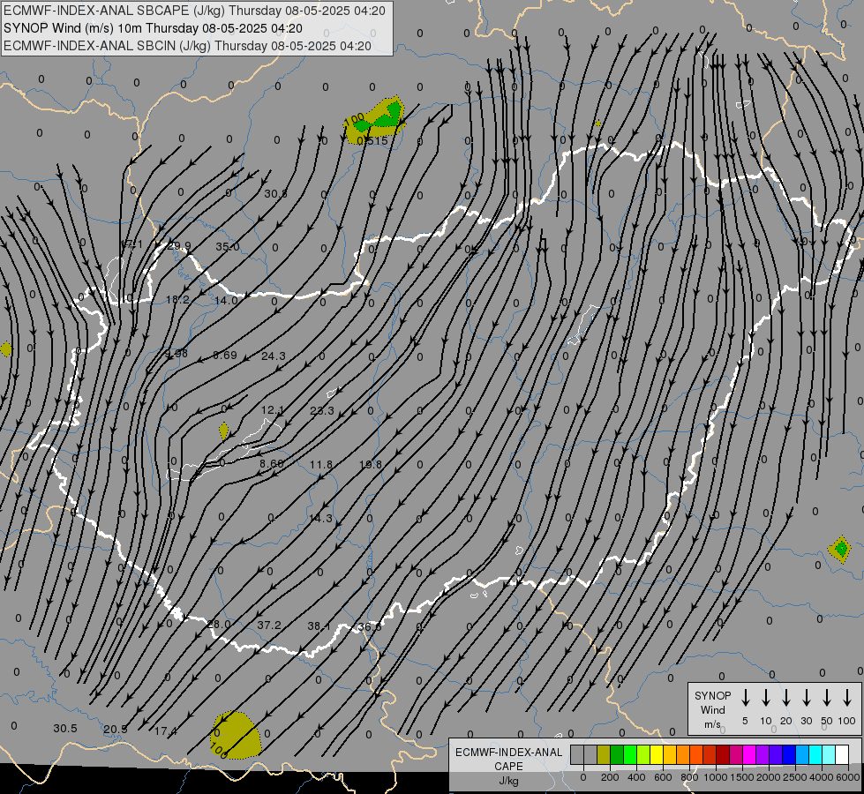Screen dimensions: 864x794
Task: Click the SYNOP Wind 10m legend line
Action: (153, 28)
